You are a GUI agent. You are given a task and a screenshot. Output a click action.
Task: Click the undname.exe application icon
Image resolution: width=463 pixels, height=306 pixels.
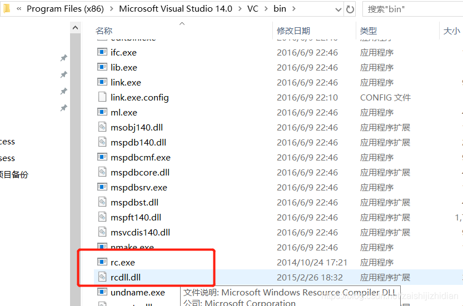102,292
